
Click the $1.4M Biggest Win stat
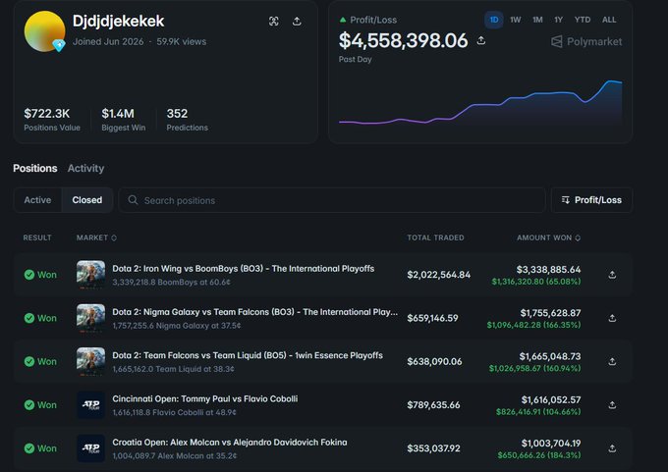124,119
